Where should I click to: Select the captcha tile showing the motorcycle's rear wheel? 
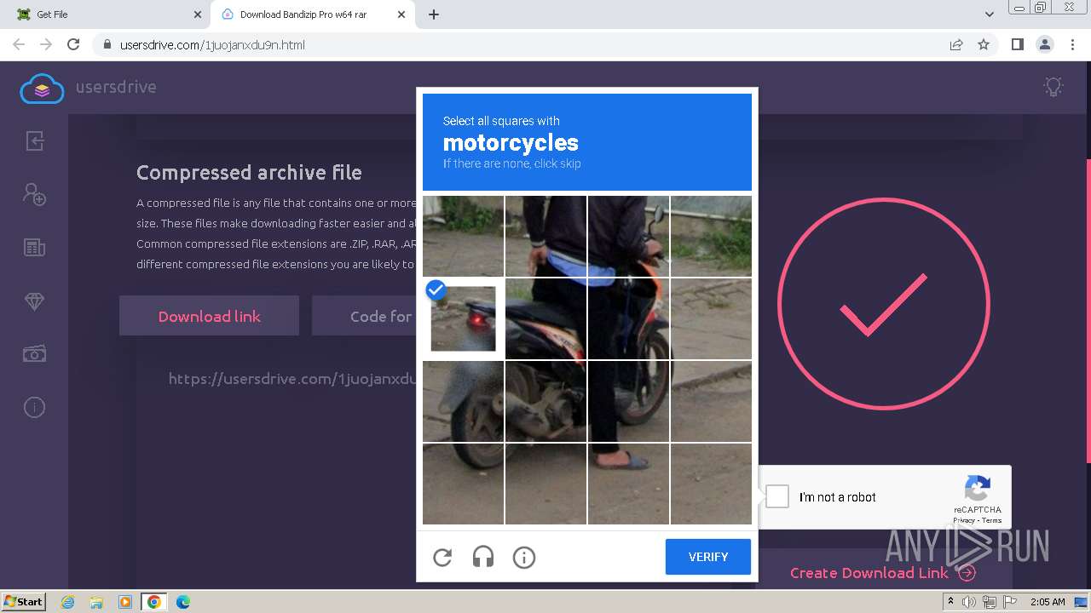pyautogui.click(x=463, y=401)
